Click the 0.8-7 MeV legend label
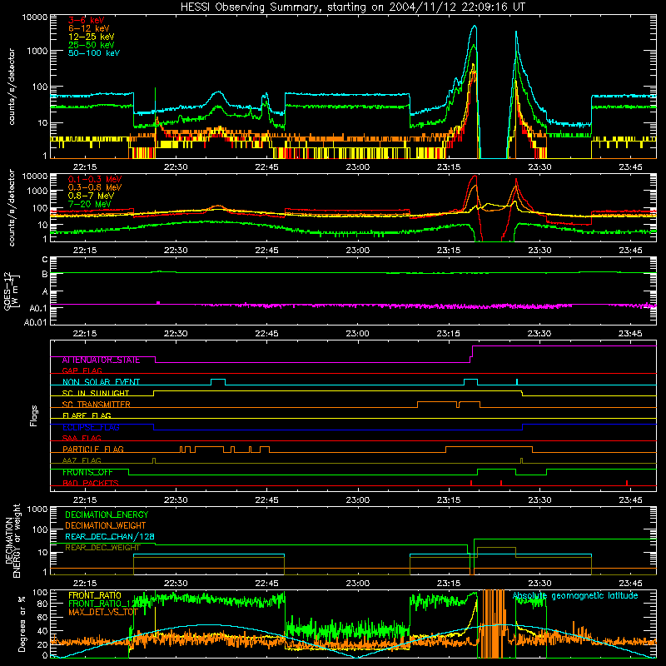666x666 pixels. point(91,196)
